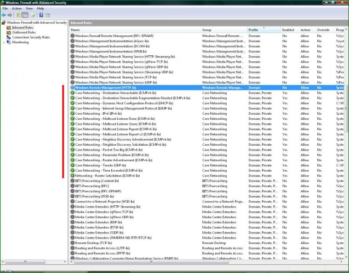Screen dimensions: 349x273
Task: Click the tree pane horizontal scrollbar thumb
Action: [25, 262]
